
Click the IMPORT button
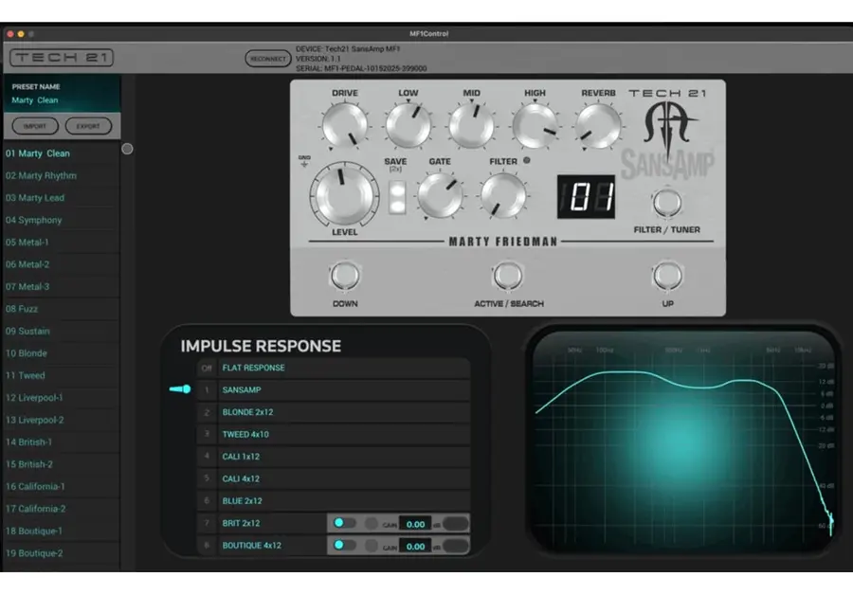35,126
